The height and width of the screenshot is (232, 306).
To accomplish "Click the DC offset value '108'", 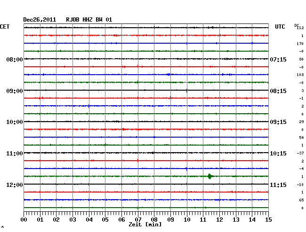I will coord(300,75).
